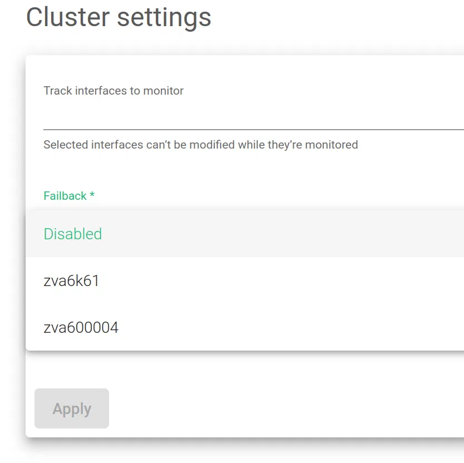Choose zva6k61 as the failback node

tap(71, 280)
